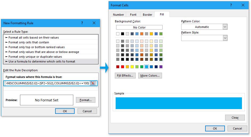
Task: Choose 'Format only top or bottom ranked values'
Action: tap(51, 47)
